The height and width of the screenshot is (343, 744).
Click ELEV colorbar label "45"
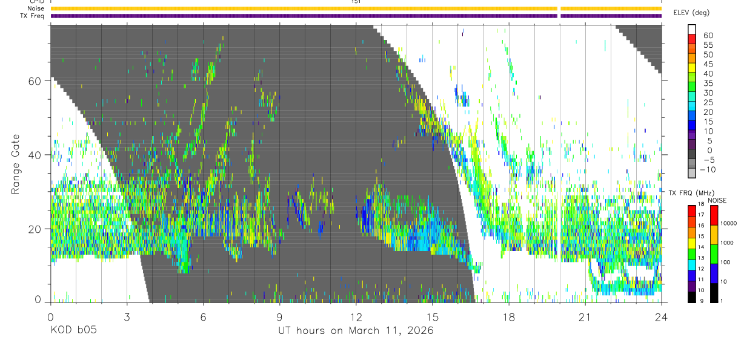pos(708,64)
